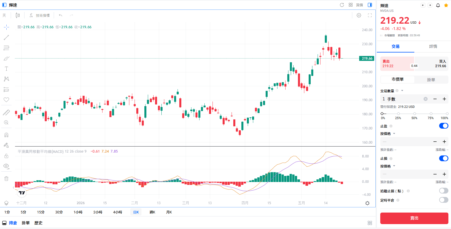Expand the 交易數量 unit dropdown arrow
The height and width of the screenshot is (229, 451).
(x=402, y=91)
